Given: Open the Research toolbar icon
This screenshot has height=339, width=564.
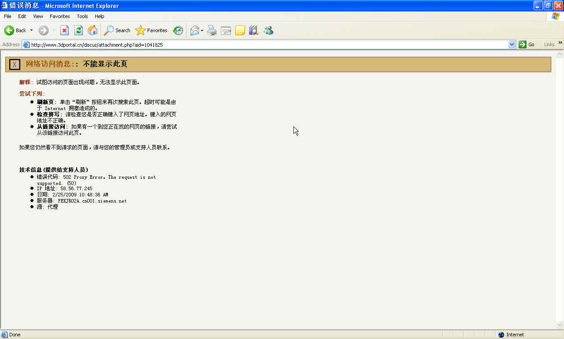Looking at the screenshot, I should pos(253,30).
